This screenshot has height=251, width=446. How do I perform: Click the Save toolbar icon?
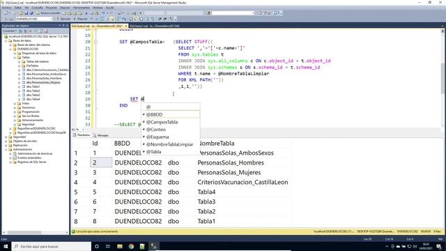point(26,13)
